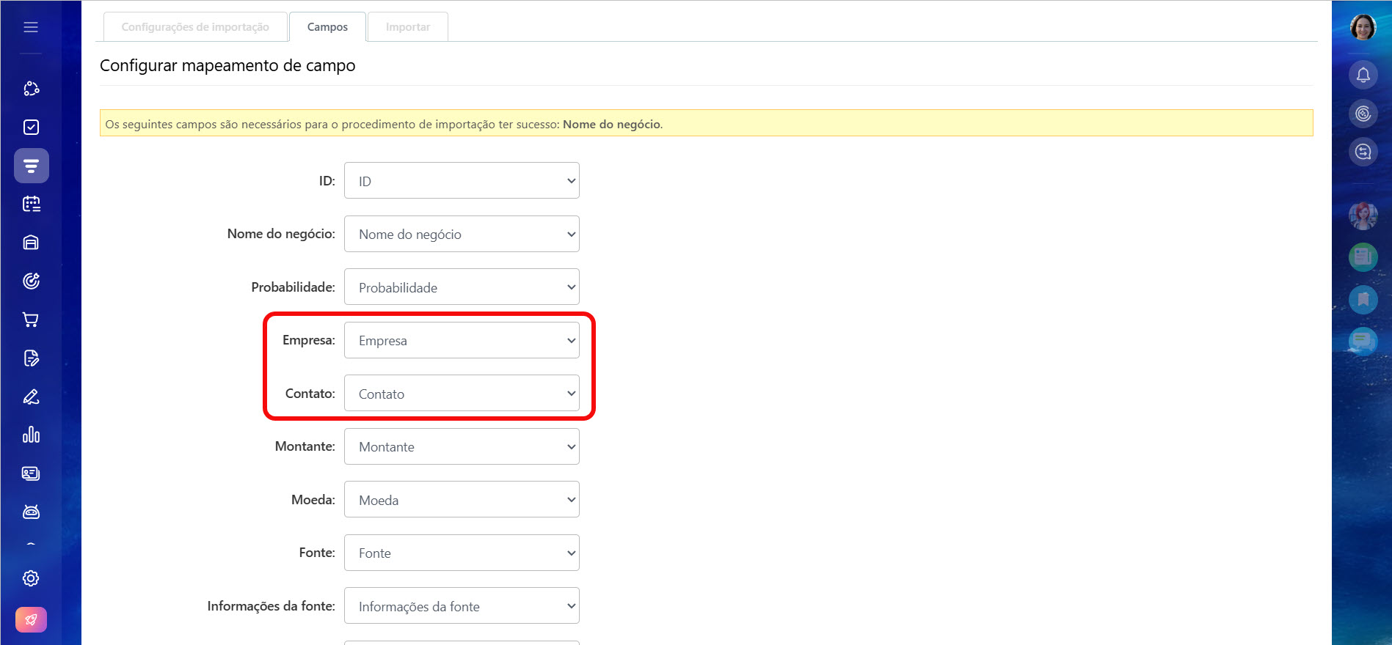
Task: Open the shopping cart icon in sidebar
Action: [31, 320]
